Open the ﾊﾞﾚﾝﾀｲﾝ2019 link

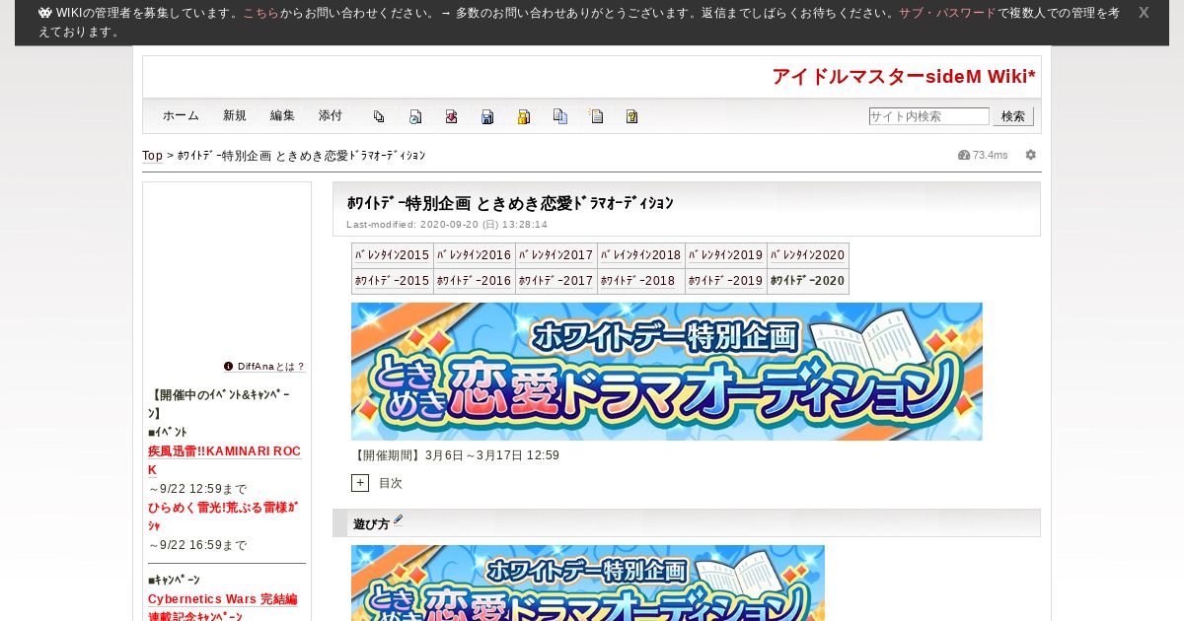726,255
